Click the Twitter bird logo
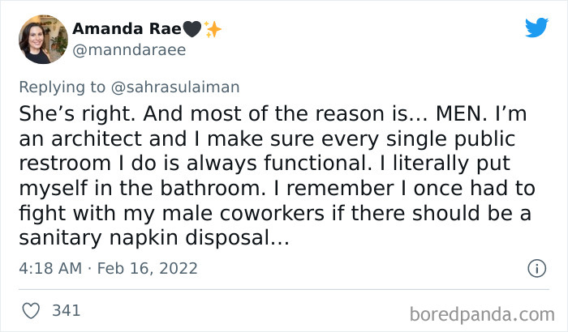The image size is (568, 332). click(x=536, y=28)
